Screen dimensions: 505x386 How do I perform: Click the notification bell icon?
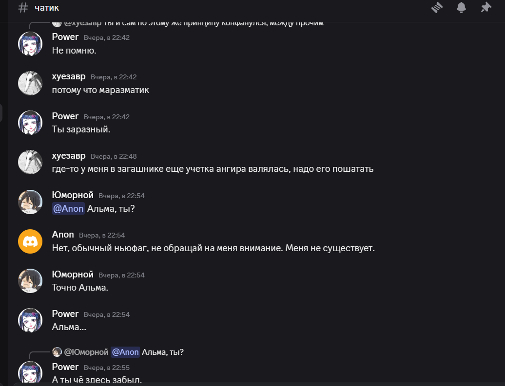461,7
